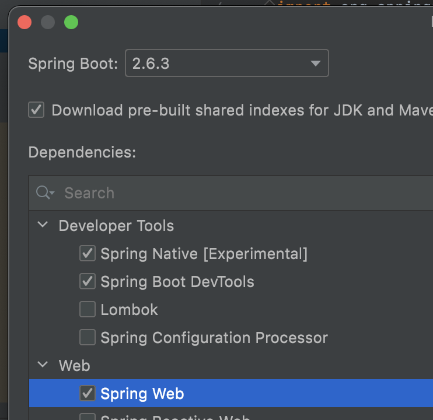Screen dimensions: 433x420
Task: Select Spring Configuration Processor row text
Action: click(214, 338)
